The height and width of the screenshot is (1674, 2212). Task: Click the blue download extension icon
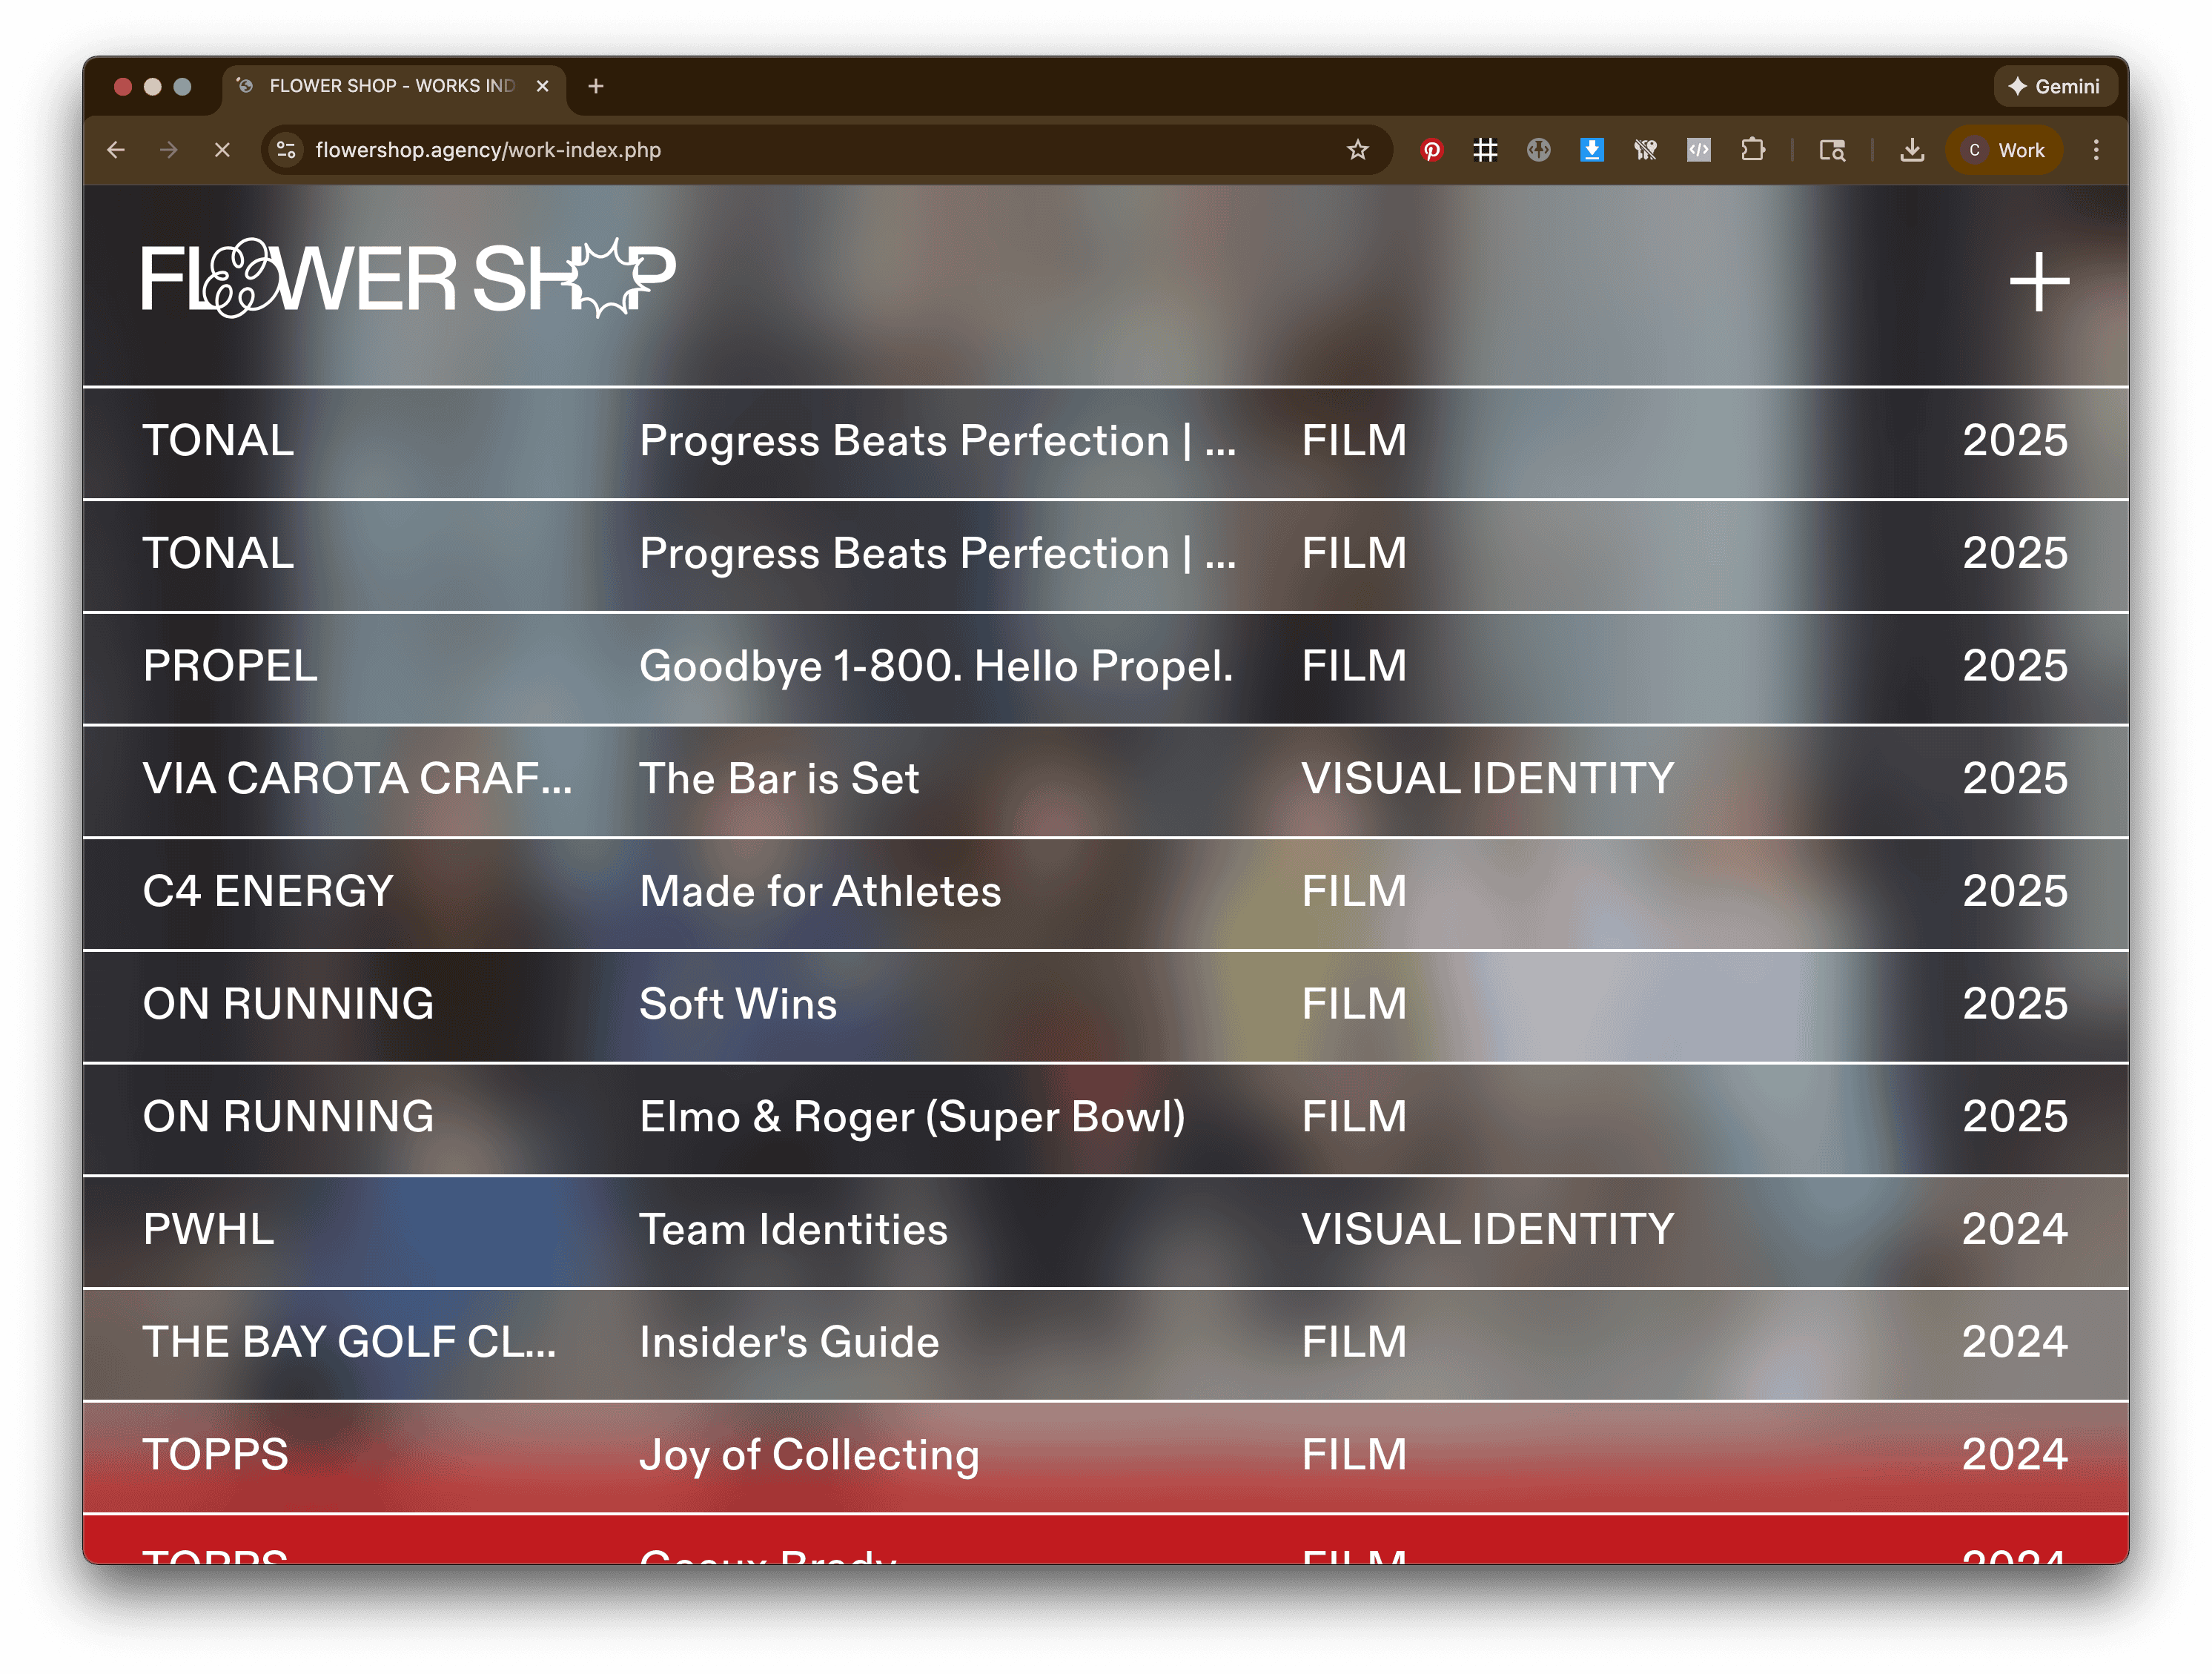[x=1591, y=150]
